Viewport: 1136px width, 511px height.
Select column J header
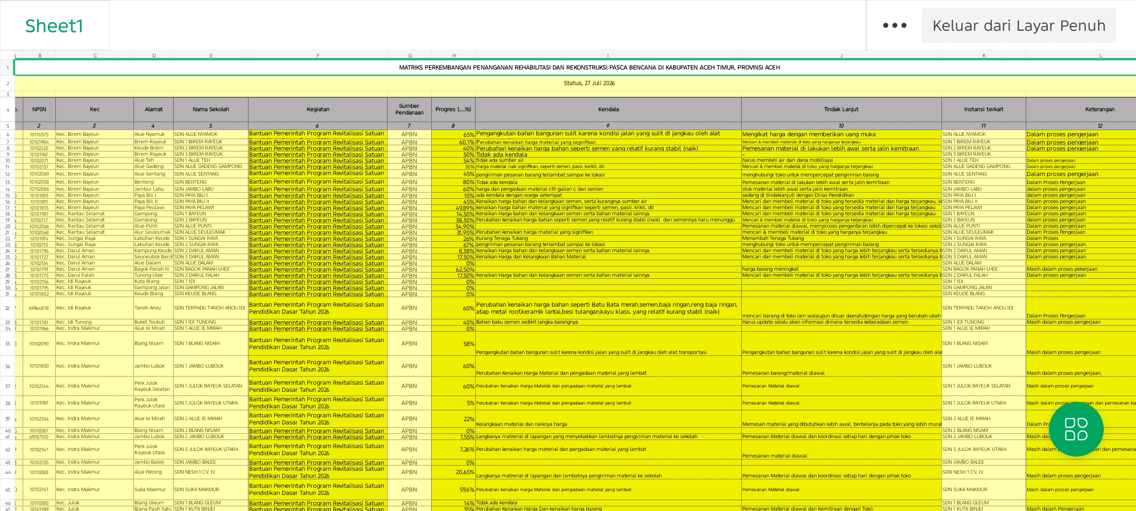(x=842, y=55)
